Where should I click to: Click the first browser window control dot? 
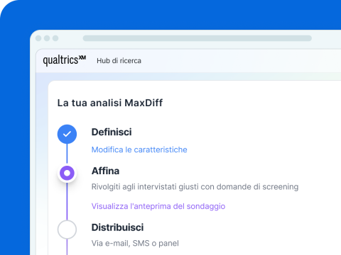[38, 38]
